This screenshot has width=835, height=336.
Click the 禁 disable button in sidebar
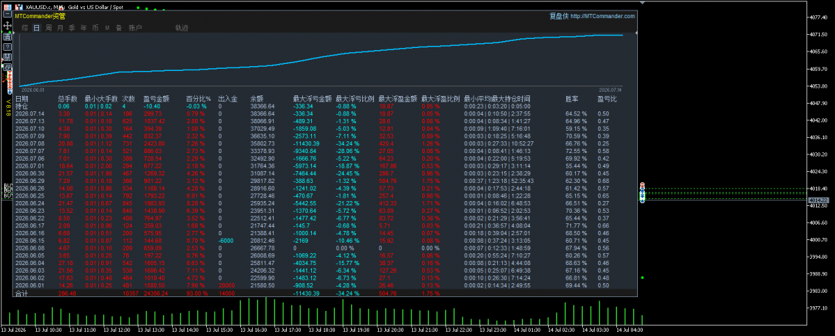(x=8, y=57)
